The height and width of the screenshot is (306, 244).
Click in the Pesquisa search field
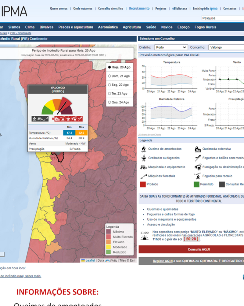click(x=223, y=18)
